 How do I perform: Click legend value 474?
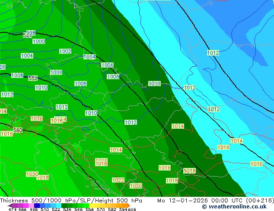pyautogui.click(x=13, y=209)
